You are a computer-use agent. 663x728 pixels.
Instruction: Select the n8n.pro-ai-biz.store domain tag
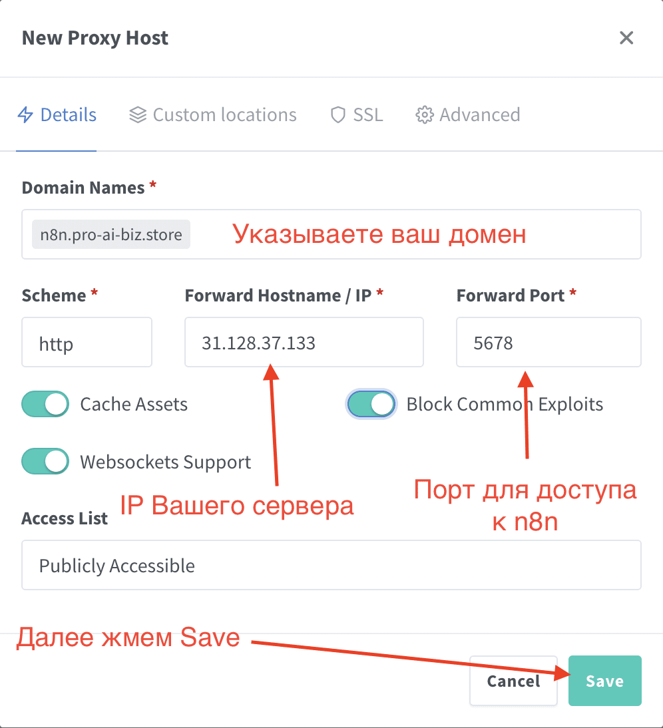110,234
